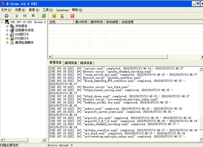Click the Execute script aix_ftpd.nasl line
The image size is (203, 147).
(89, 87)
